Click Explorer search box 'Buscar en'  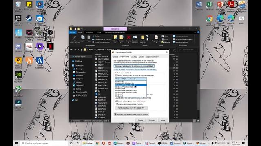[x=188, y=49]
